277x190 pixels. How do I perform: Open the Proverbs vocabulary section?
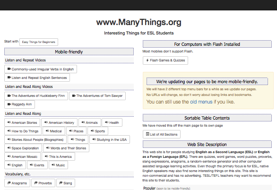pyautogui.click(x=43, y=183)
